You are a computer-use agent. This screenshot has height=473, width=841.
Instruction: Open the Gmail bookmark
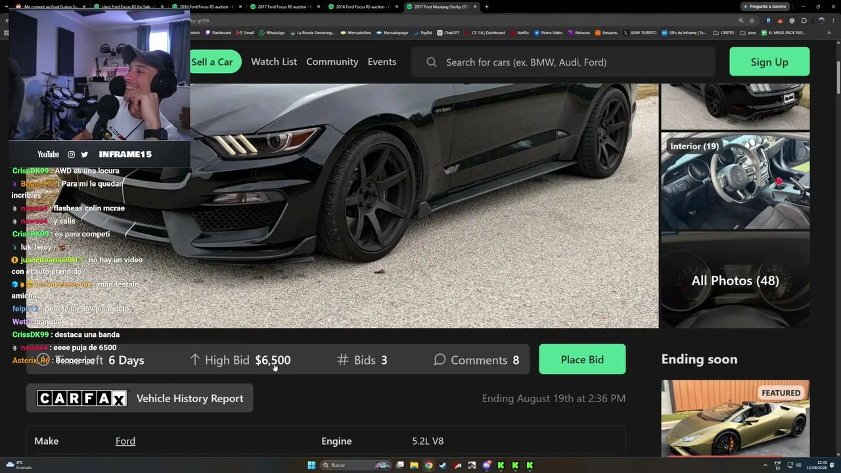[246, 33]
